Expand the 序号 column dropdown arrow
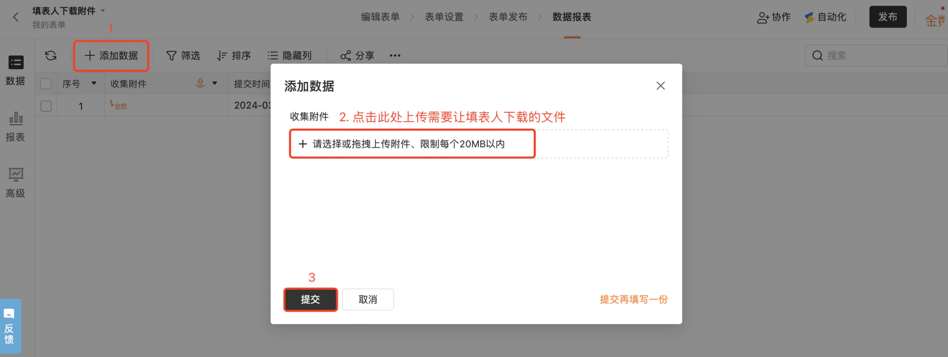Image resolution: width=948 pixels, height=357 pixels. (x=94, y=83)
